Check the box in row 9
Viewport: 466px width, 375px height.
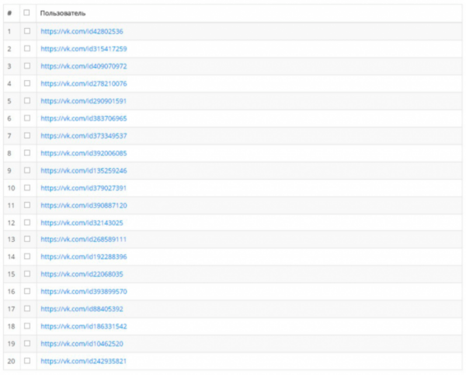click(x=27, y=170)
